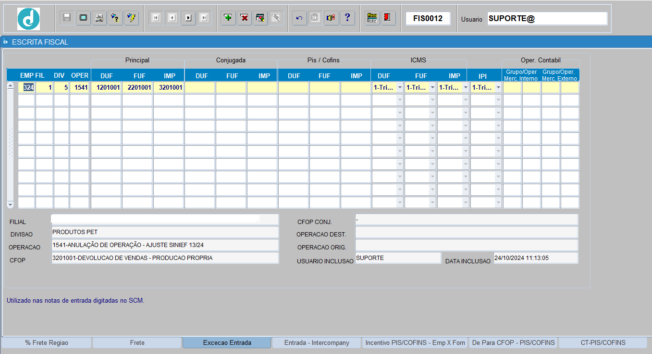Viewport: 652px width, 354px height.
Task: Undo changes with blue curved arrow
Action: [x=299, y=18]
